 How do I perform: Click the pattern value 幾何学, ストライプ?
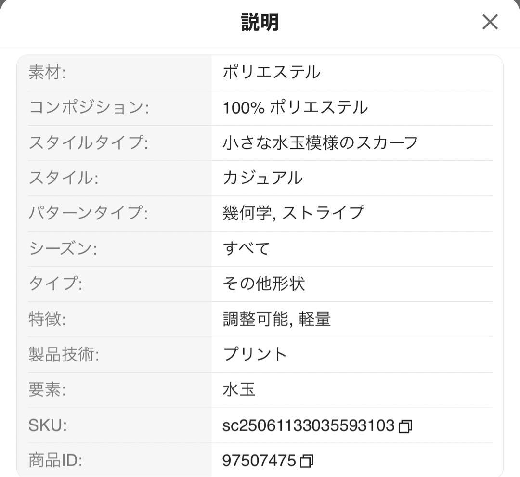pyautogui.click(x=294, y=213)
